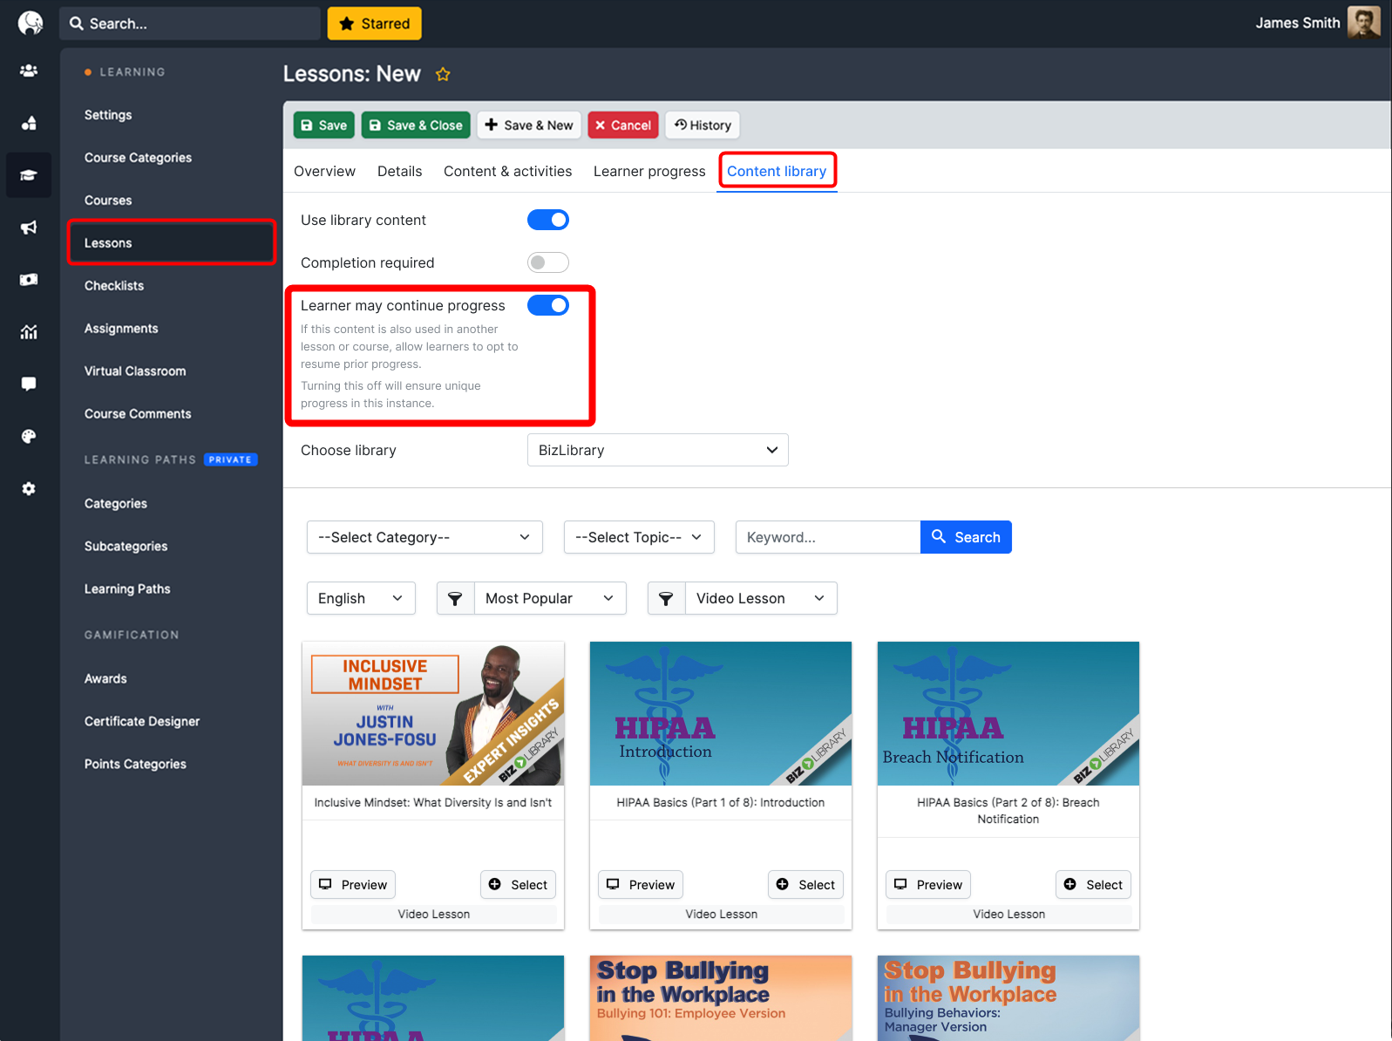Open Certificate Designer in the sidebar

(x=142, y=722)
